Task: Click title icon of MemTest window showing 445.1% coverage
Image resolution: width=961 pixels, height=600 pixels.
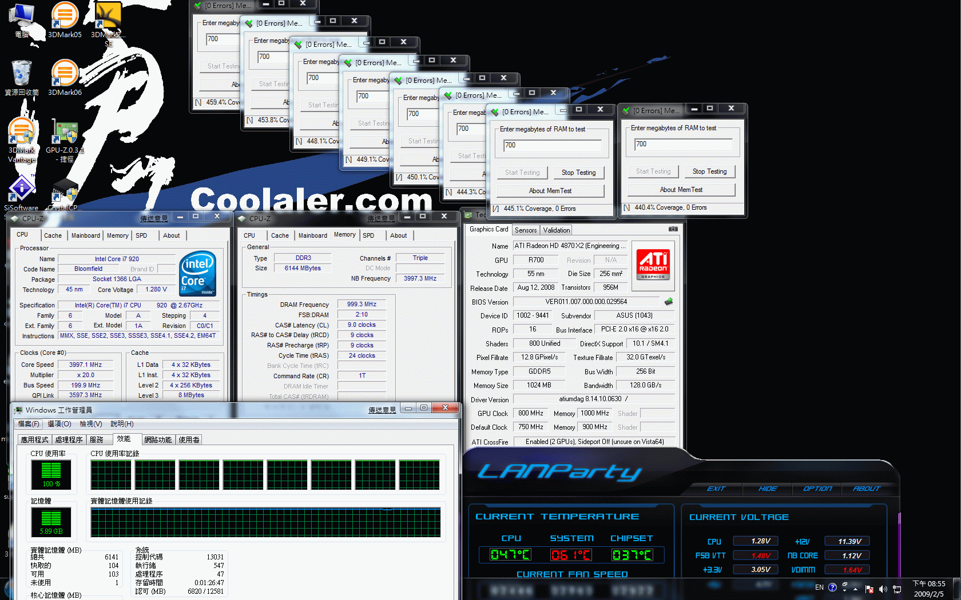Action: pyautogui.click(x=495, y=112)
